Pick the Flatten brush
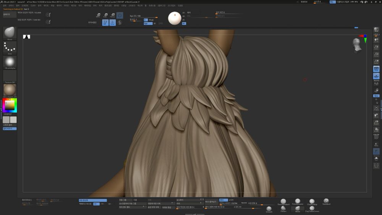 (283, 208)
